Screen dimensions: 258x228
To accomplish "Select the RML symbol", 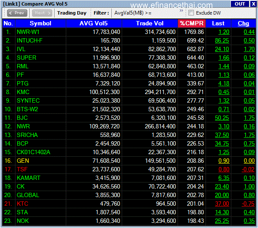I will tap(22, 66).
